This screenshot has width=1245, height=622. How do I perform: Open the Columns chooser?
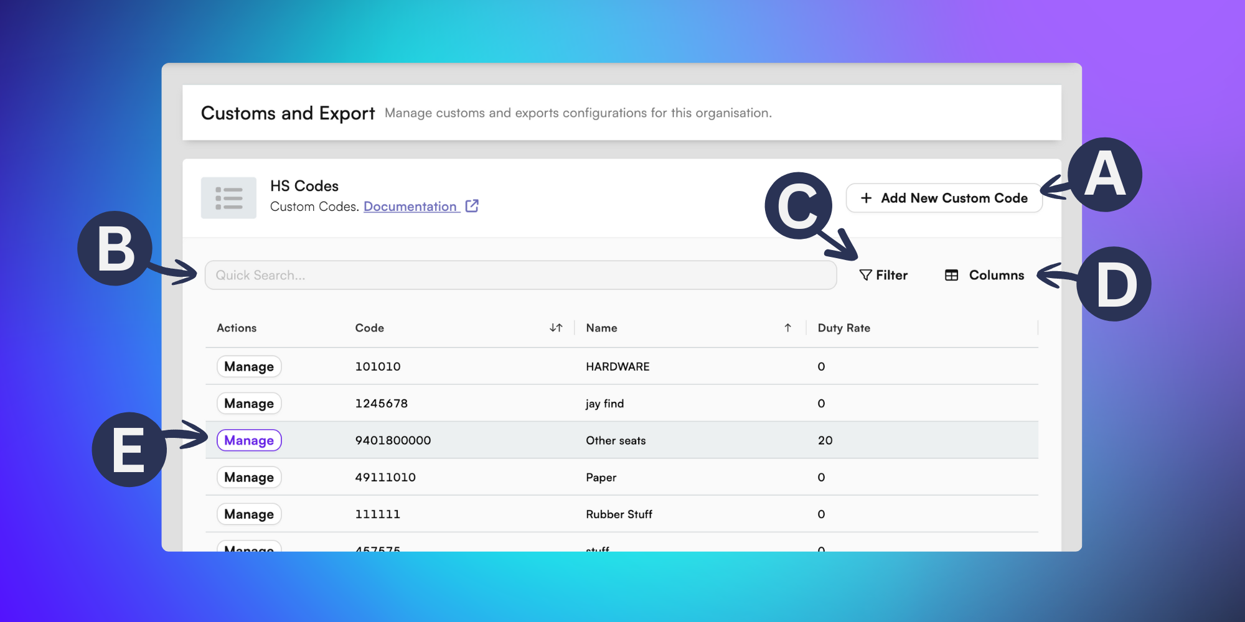(x=984, y=275)
